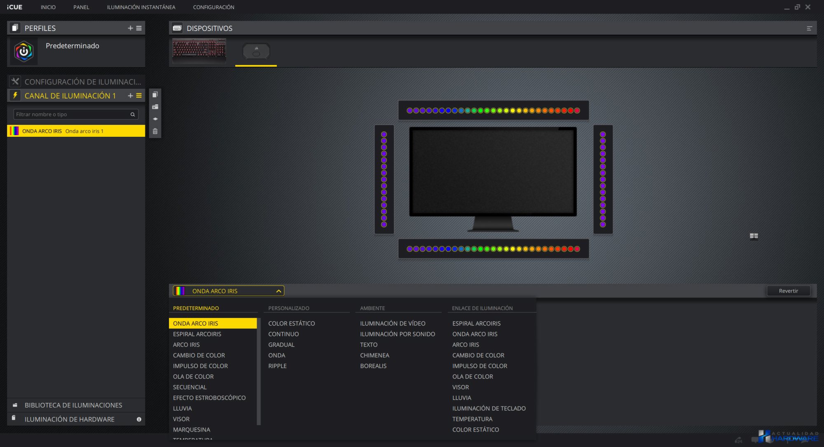Click the layer diamond icon in the side toolbar
This screenshot has width=824, height=447.
click(155, 119)
